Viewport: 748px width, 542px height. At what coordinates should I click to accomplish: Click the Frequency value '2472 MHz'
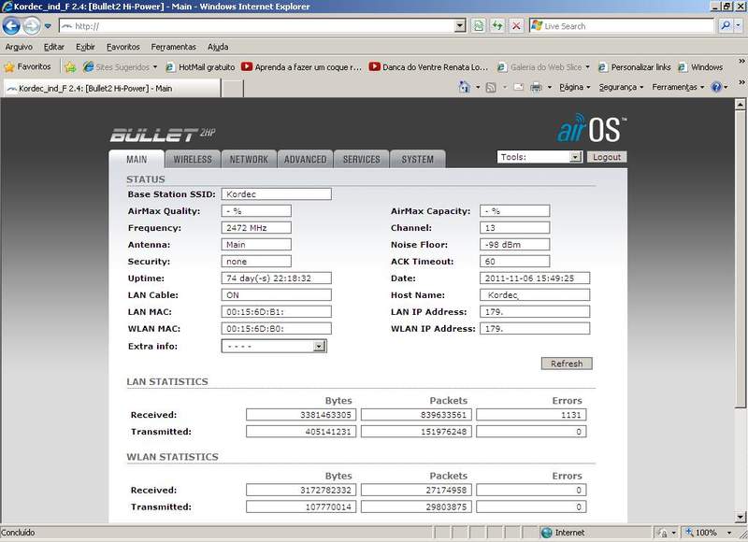pyautogui.click(x=256, y=227)
